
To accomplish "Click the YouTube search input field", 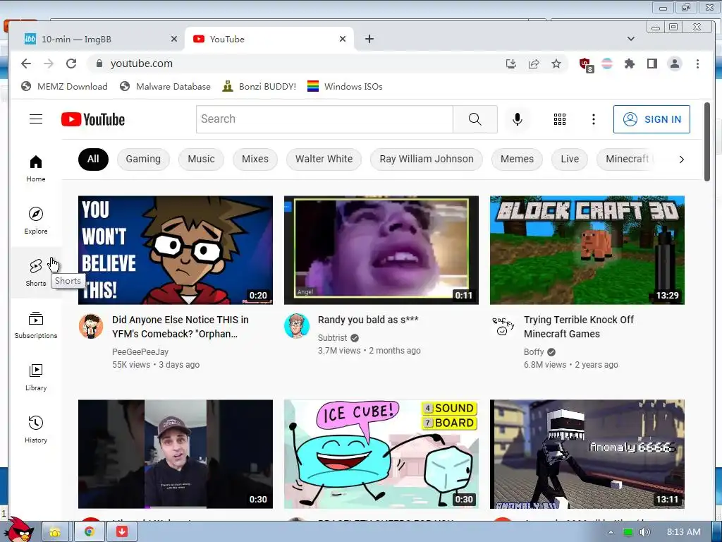I will [324, 119].
